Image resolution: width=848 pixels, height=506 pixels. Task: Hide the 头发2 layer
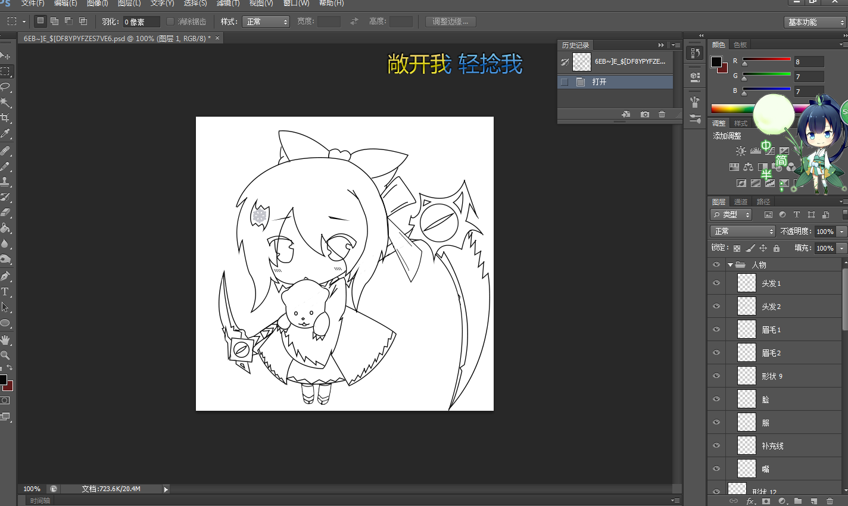point(716,307)
